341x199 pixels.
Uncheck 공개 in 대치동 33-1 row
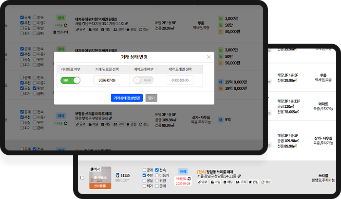pos(22,17)
